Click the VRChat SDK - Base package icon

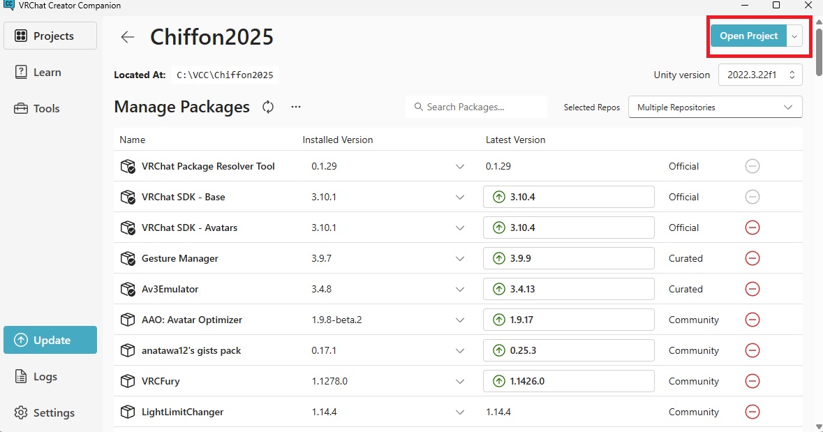(x=128, y=197)
